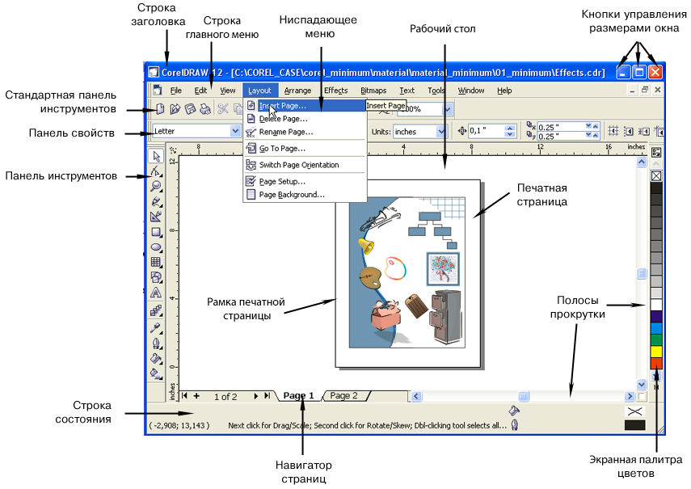Image resolution: width=691 pixels, height=489 pixels.
Task: Switch to the Page 1 tab
Action: (x=298, y=395)
